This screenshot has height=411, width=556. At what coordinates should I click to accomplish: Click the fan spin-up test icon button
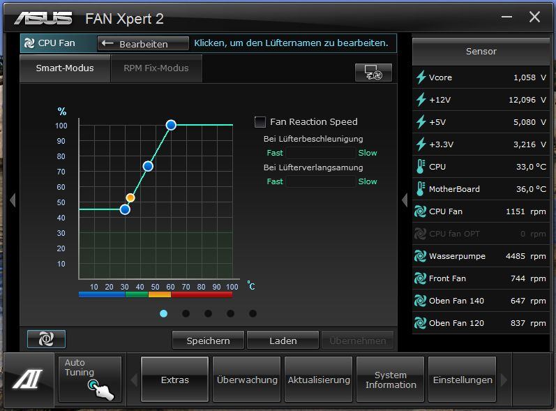(46, 339)
